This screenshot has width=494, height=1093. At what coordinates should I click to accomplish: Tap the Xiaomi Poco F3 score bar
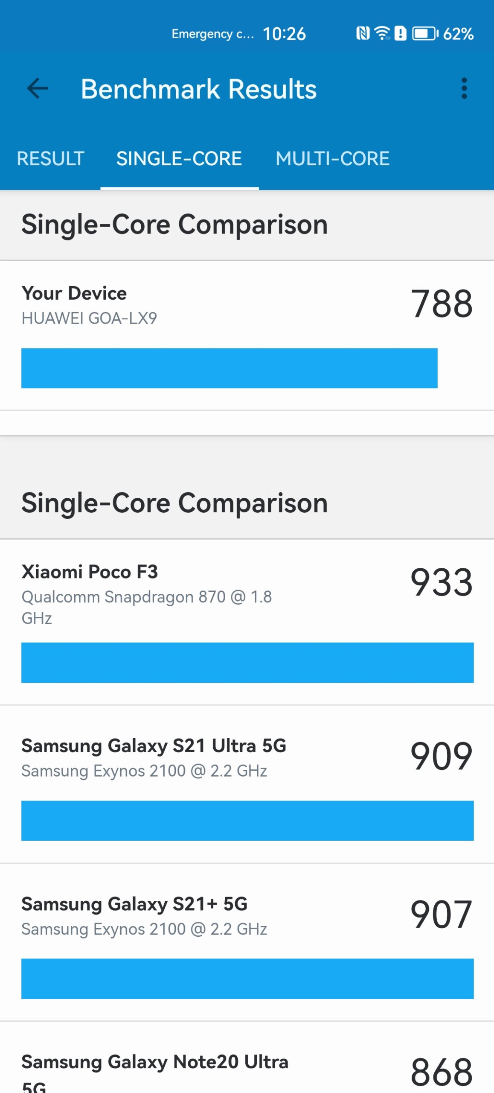pyautogui.click(x=247, y=663)
